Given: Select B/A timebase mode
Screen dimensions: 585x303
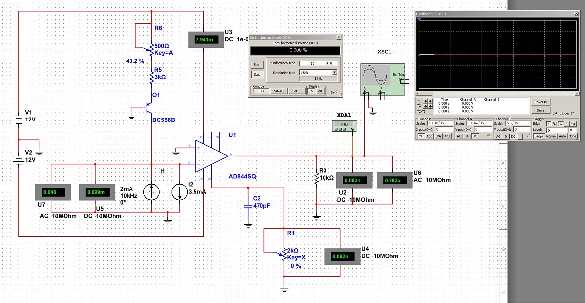Looking at the screenshot, I should [x=438, y=136].
